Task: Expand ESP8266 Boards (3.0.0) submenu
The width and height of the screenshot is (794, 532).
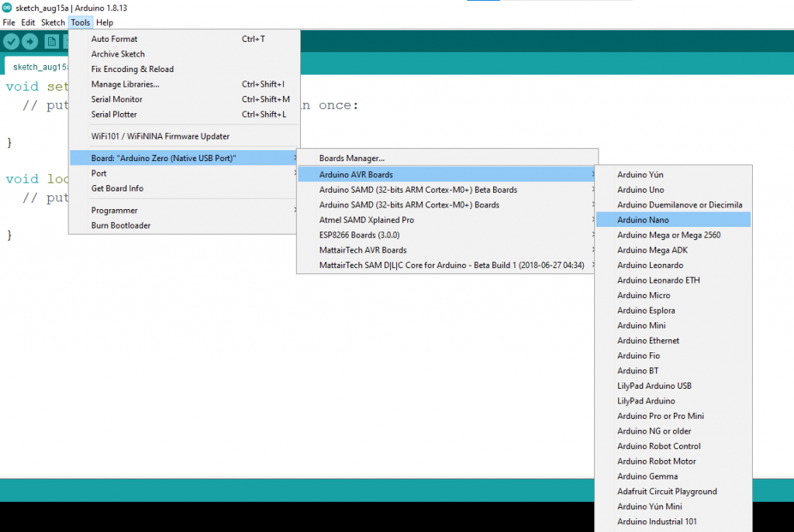Action: click(447, 235)
